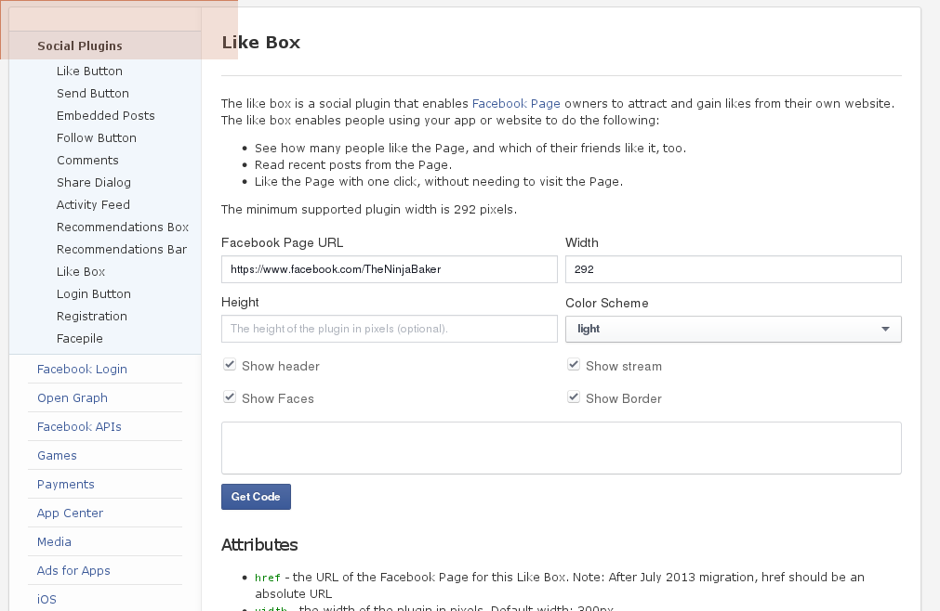Click the green href attribute name
Screen dimensions: 940x611
tap(268, 578)
